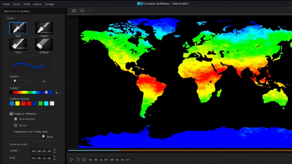This screenshot has height=164, width=292.
Task: Select the Crayon tool
Action: click(44, 28)
